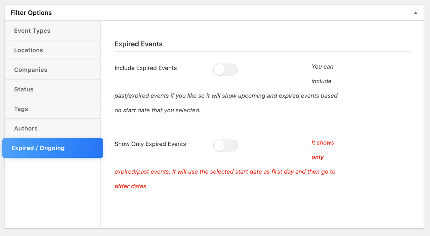Screen dimensions: 430x236
Task: Turn on Show Only Expired Events switch
Action: click(225, 146)
